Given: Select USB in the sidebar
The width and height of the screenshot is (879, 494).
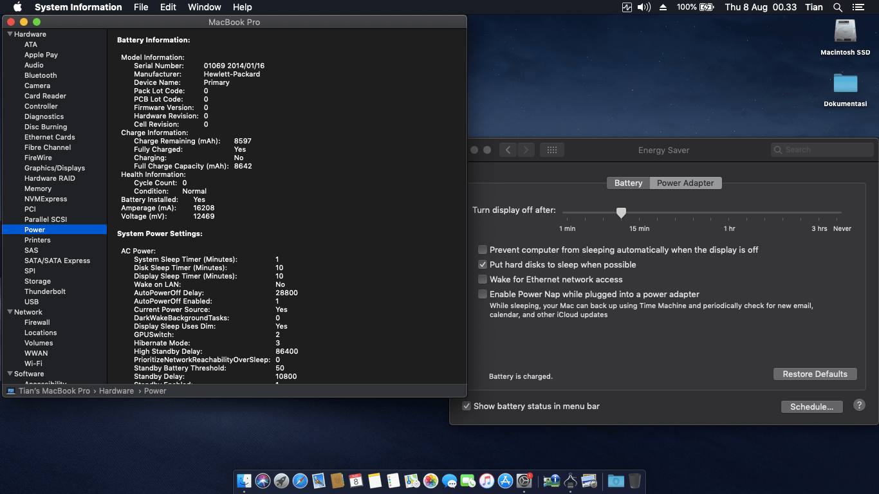Looking at the screenshot, I should click(x=32, y=302).
